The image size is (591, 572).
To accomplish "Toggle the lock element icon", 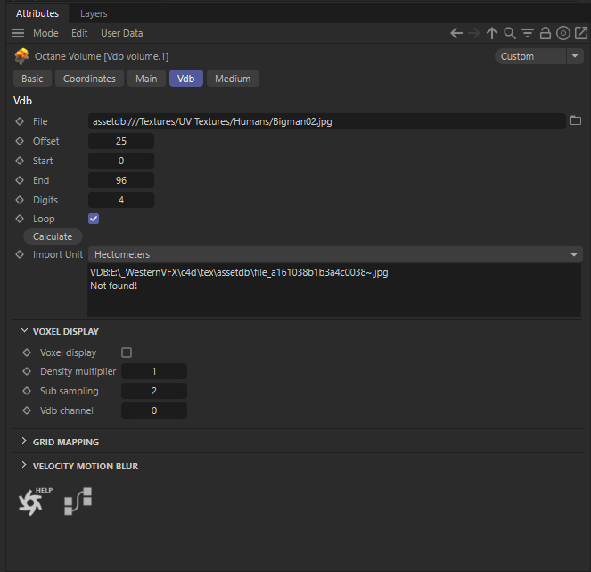I will coord(546,33).
